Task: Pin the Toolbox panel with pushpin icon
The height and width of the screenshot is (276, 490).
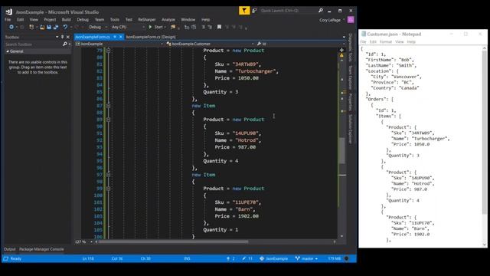Action: (62, 37)
